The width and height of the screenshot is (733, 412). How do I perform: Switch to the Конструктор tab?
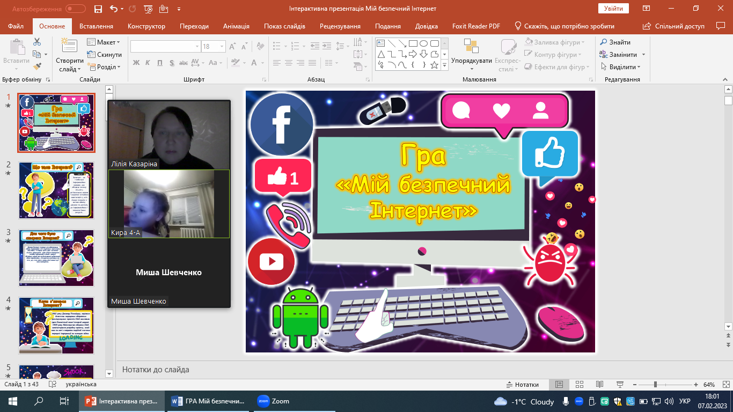[146, 26]
